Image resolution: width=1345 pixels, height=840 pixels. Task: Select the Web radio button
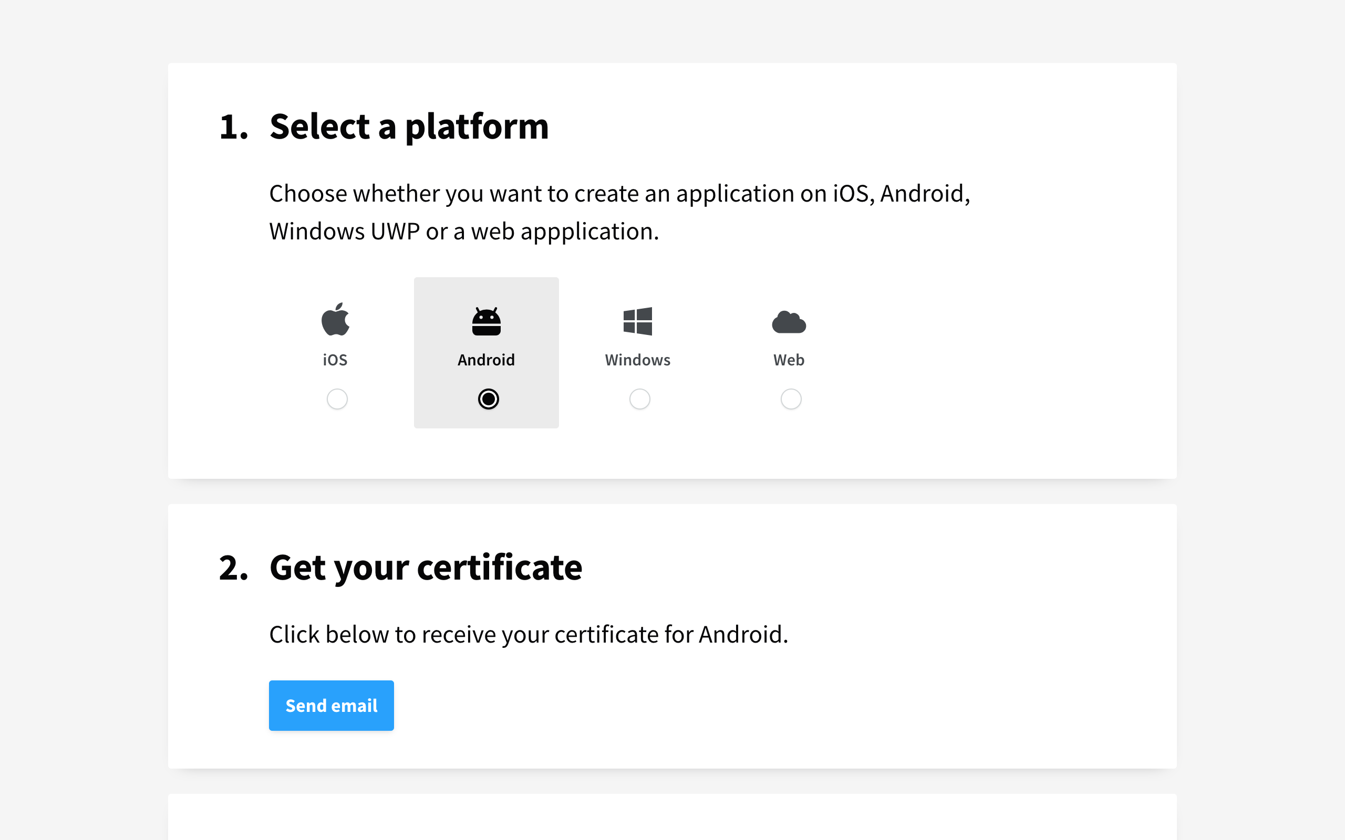(790, 399)
